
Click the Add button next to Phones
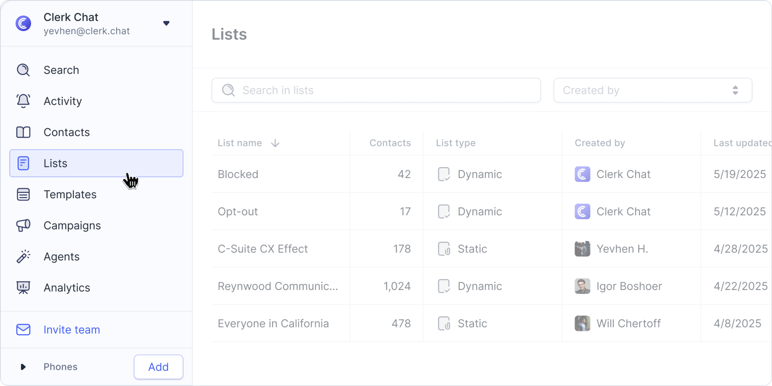point(158,367)
